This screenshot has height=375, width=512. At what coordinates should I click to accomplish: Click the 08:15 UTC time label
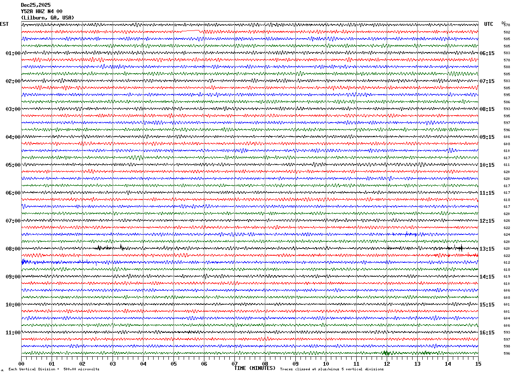coord(487,109)
